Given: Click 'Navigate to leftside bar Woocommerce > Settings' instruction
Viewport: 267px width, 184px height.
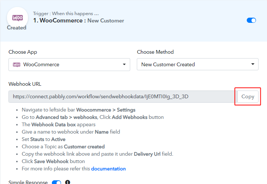Looking at the screenshot, I should pyautogui.click(x=78, y=110).
